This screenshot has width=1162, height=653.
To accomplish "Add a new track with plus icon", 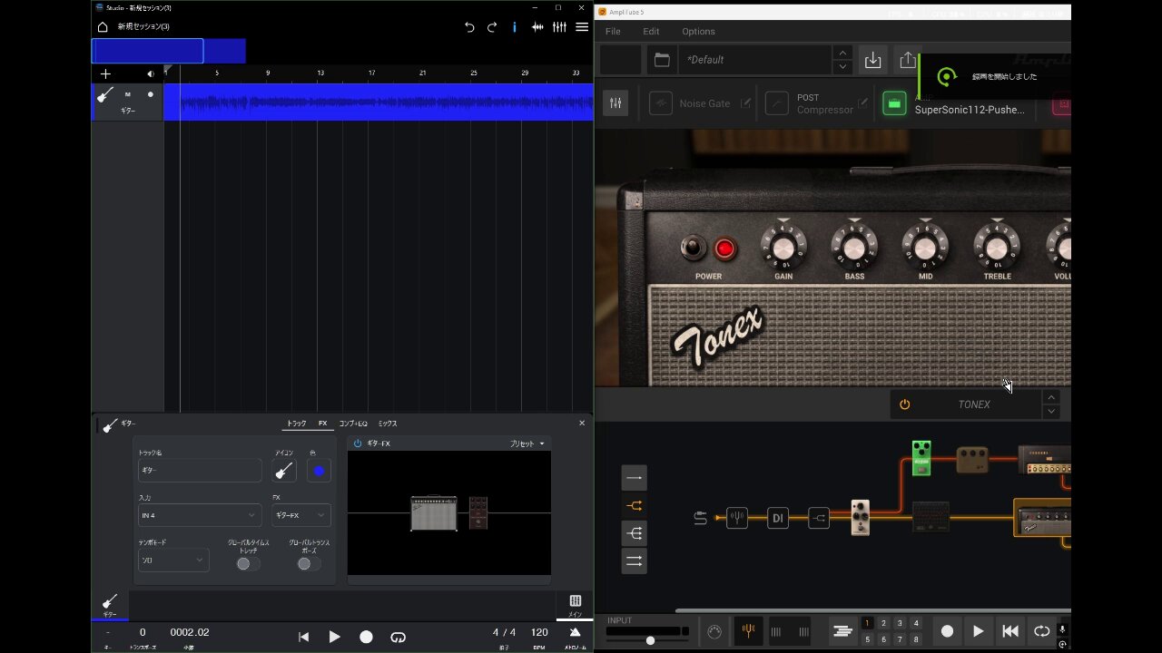I will click(x=105, y=73).
